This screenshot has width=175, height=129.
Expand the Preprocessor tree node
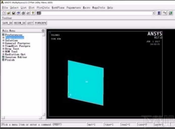(4, 38)
